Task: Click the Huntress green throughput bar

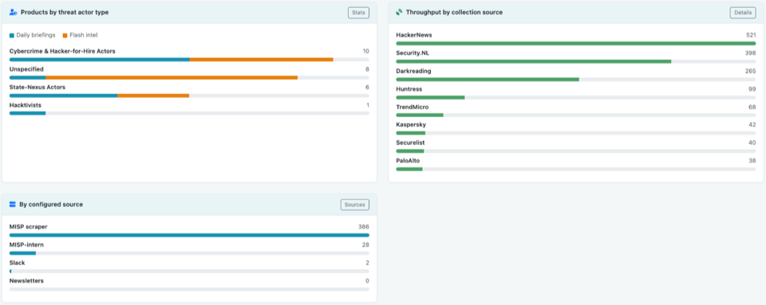Action: tap(430, 97)
